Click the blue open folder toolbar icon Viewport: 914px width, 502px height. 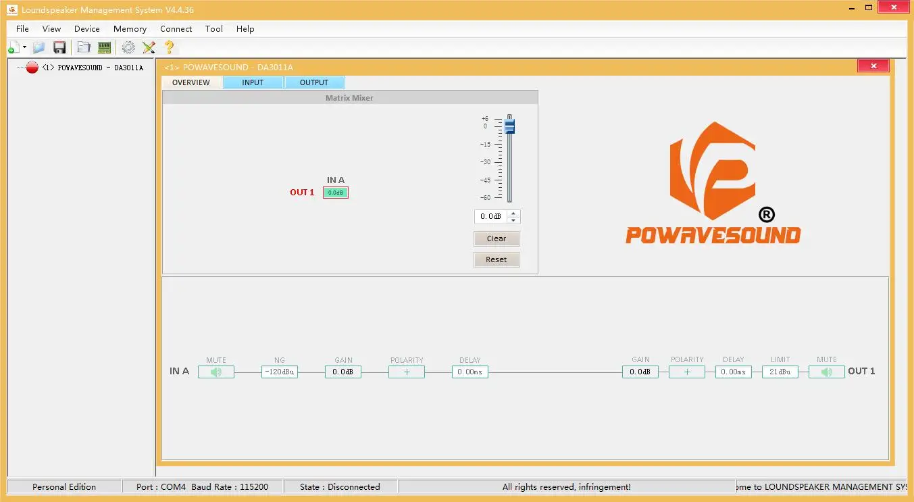pos(39,47)
